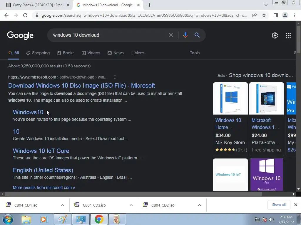Click Show all downloads button

point(279,205)
